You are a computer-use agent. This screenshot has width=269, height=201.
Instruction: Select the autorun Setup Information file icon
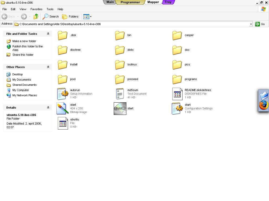(x=63, y=94)
